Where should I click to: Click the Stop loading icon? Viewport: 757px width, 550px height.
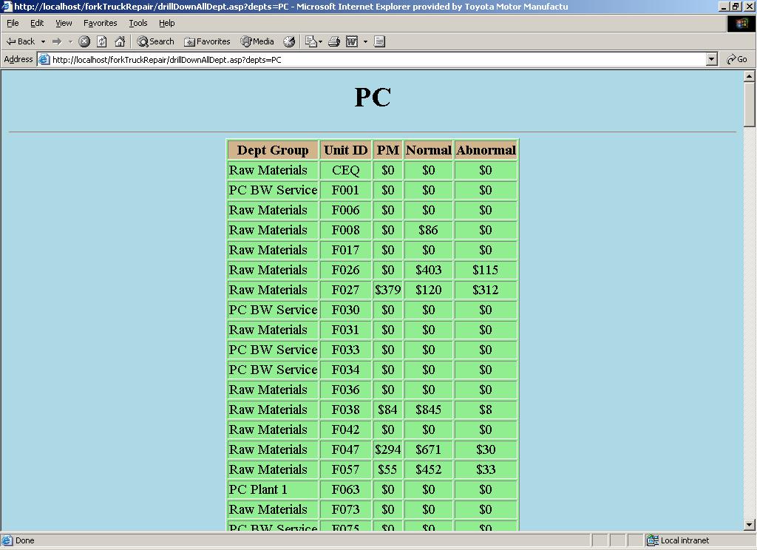(84, 41)
